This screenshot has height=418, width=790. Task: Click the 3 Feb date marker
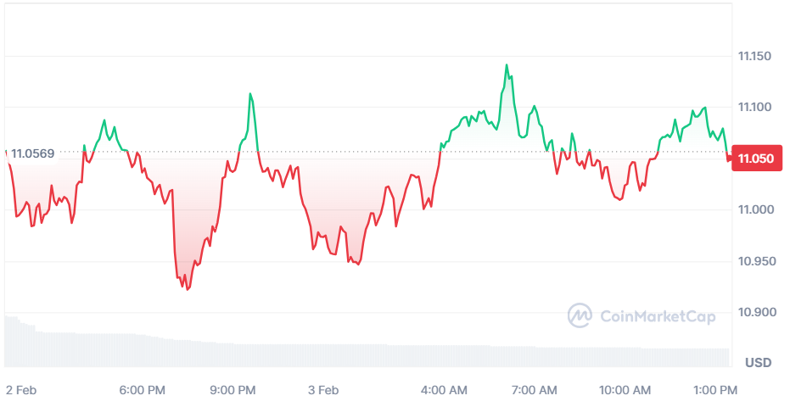tap(323, 390)
